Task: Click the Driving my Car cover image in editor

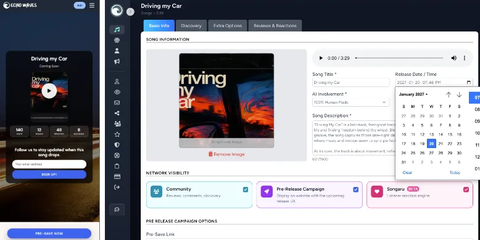Action: pyautogui.click(x=226, y=101)
